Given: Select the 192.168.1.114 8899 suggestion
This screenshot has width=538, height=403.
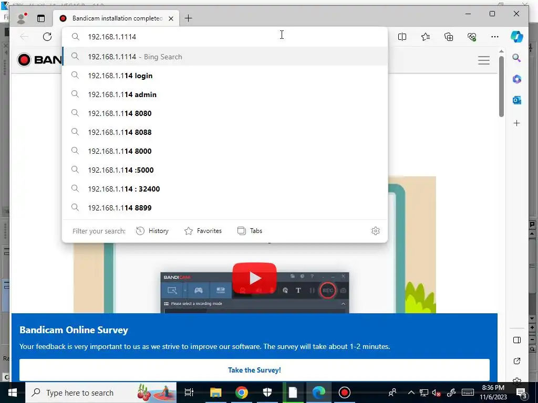Looking at the screenshot, I should (x=225, y=208).
